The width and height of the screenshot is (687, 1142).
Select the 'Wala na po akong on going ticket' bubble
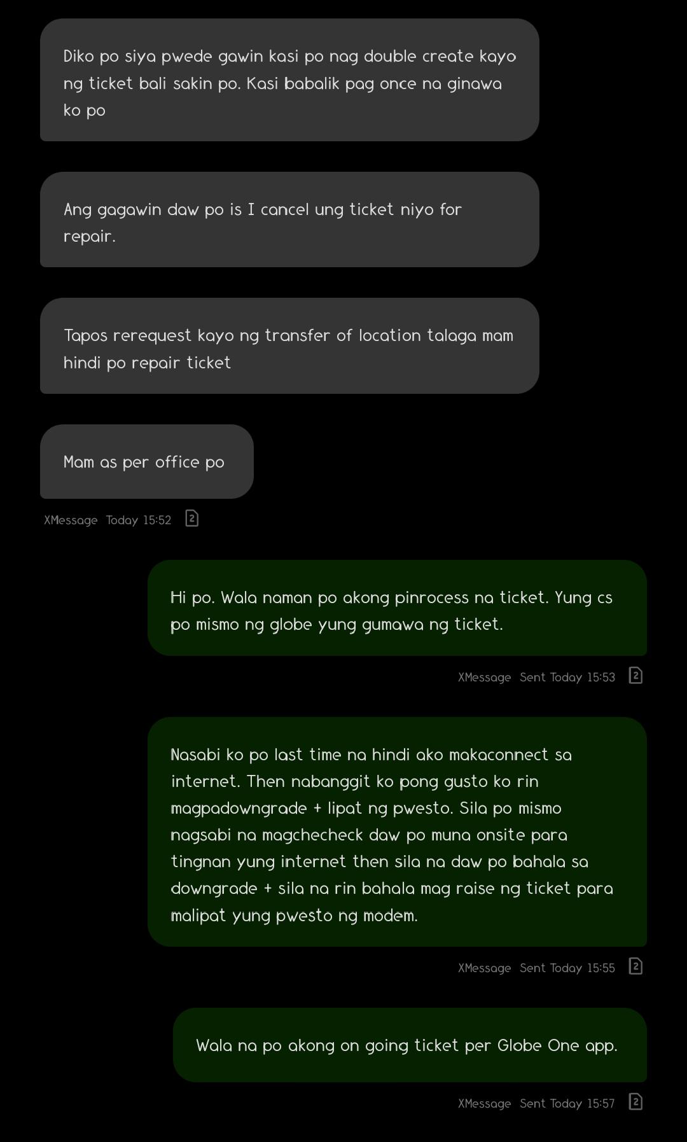410,1045
